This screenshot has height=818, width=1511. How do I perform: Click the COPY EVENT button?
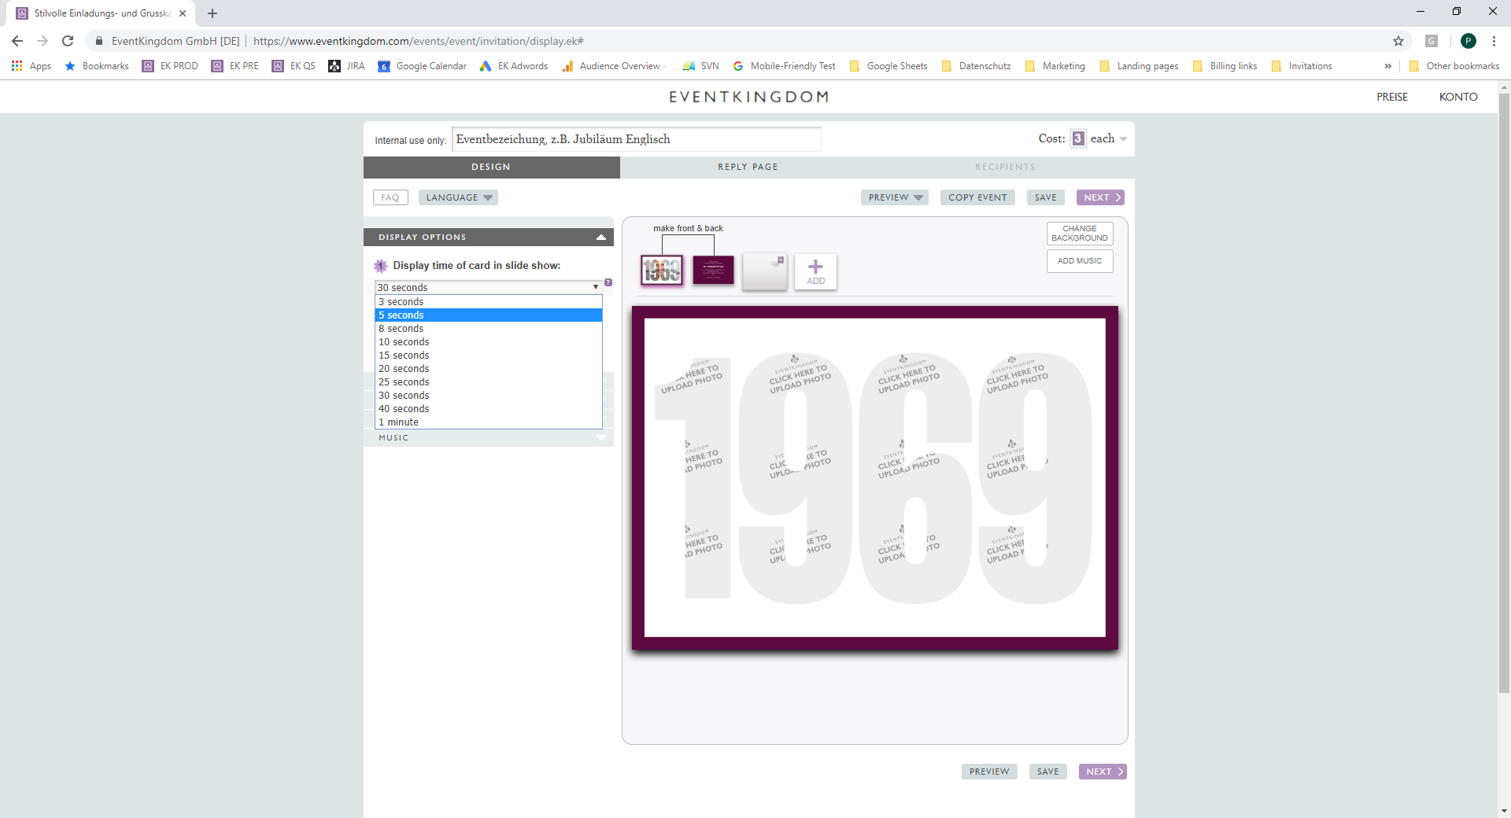(x=977, y=197)
